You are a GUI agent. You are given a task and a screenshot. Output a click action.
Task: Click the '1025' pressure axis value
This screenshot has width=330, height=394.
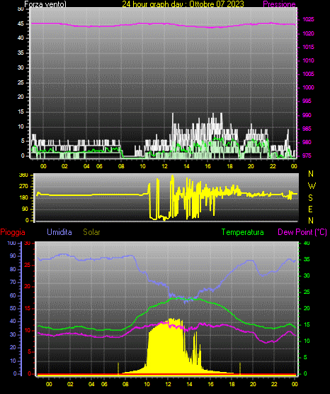[308, 19]
